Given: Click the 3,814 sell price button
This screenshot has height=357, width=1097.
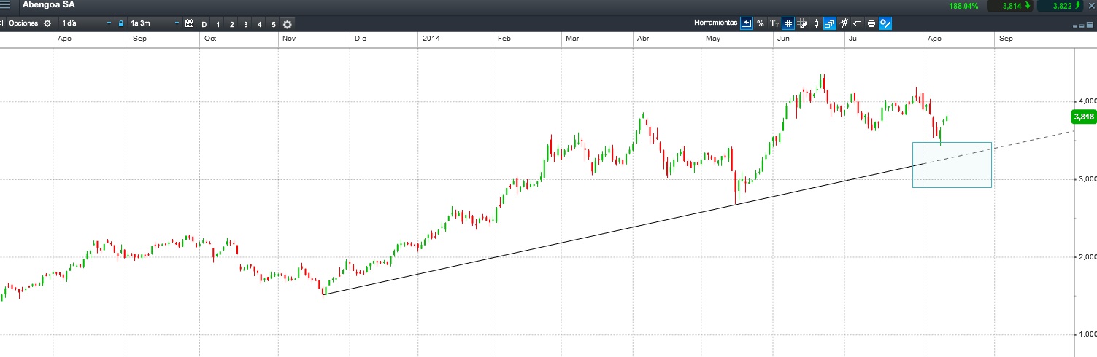Looking at the screenshot, I should click(x=1012, y=6).
